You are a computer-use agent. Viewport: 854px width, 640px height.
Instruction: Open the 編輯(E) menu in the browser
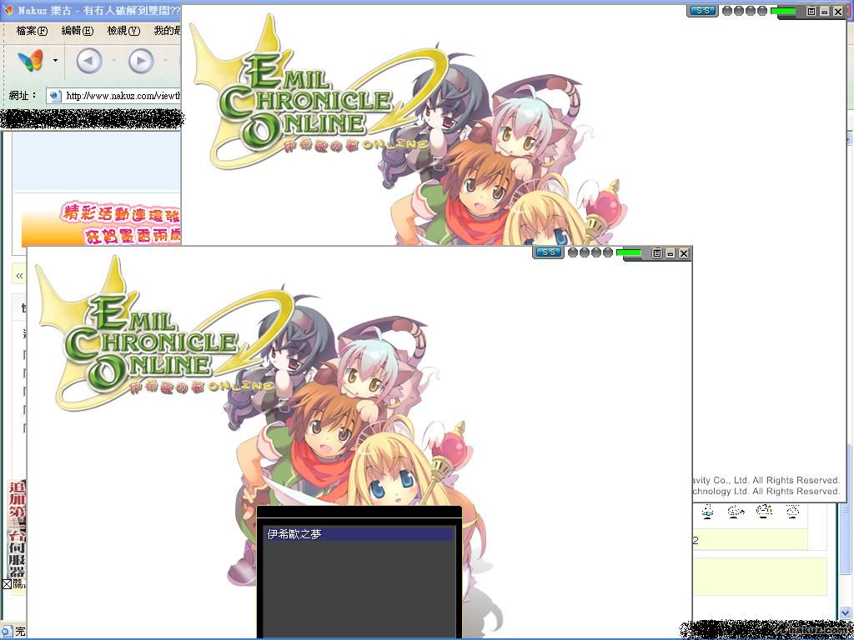tap(78, 31)
